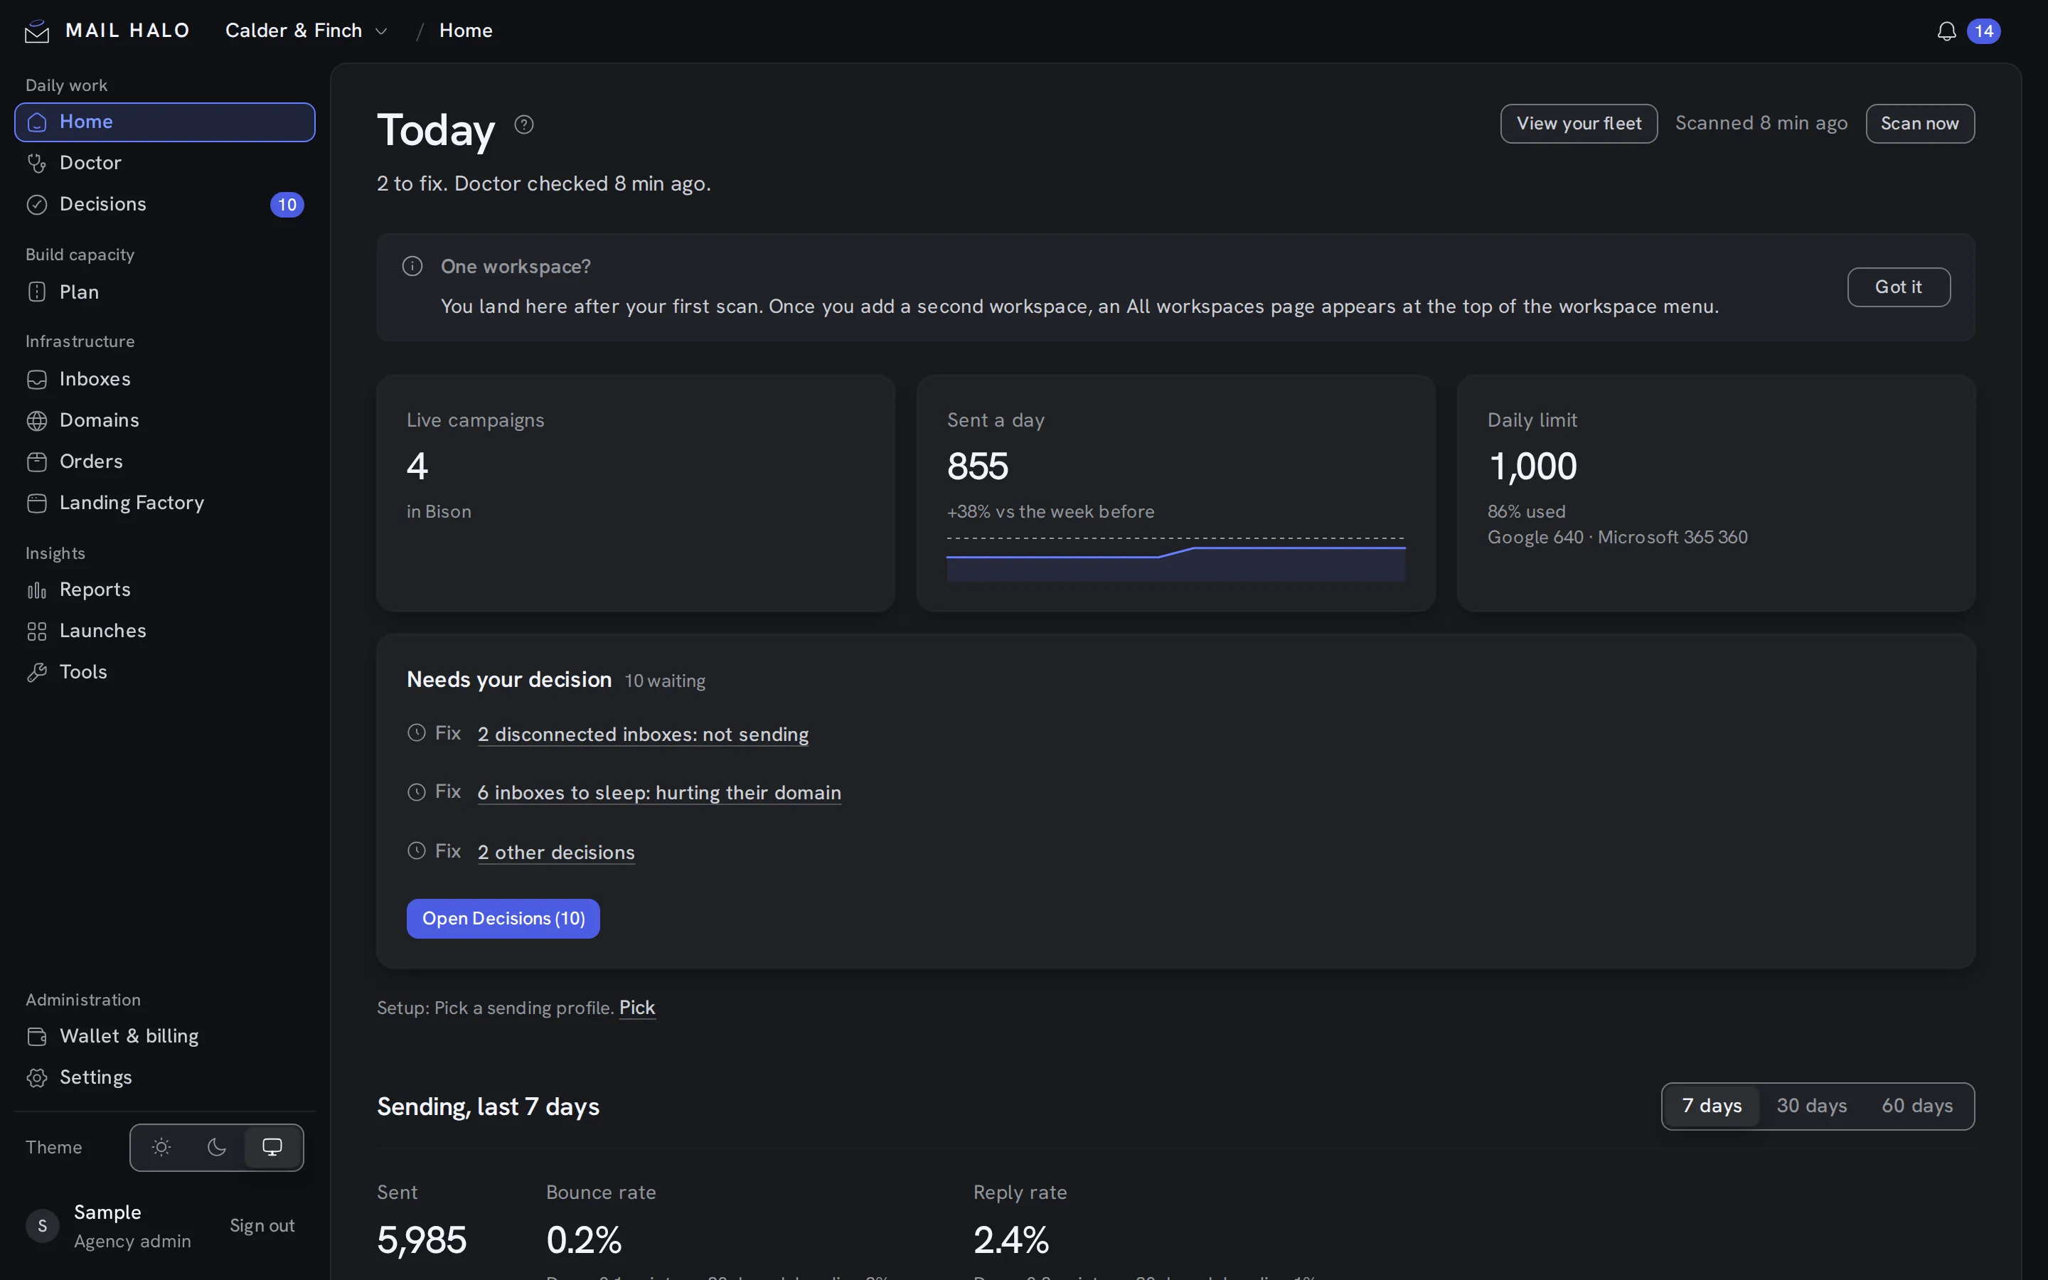Open the Calder & Finch workspace dropdown
Image resolution: width=2048 pixels, height=1280 pixels.
click(306, 31)
